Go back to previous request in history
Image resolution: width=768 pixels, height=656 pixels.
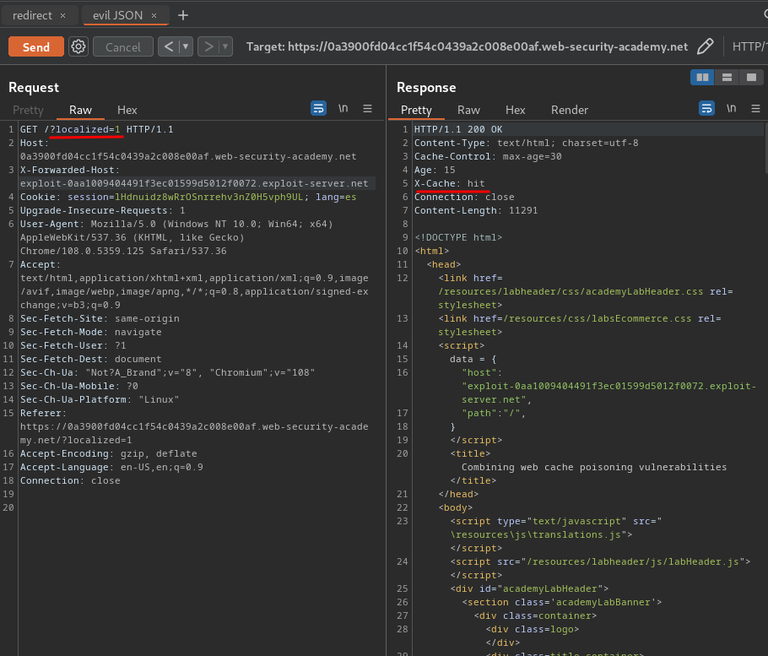pos(169,47)
